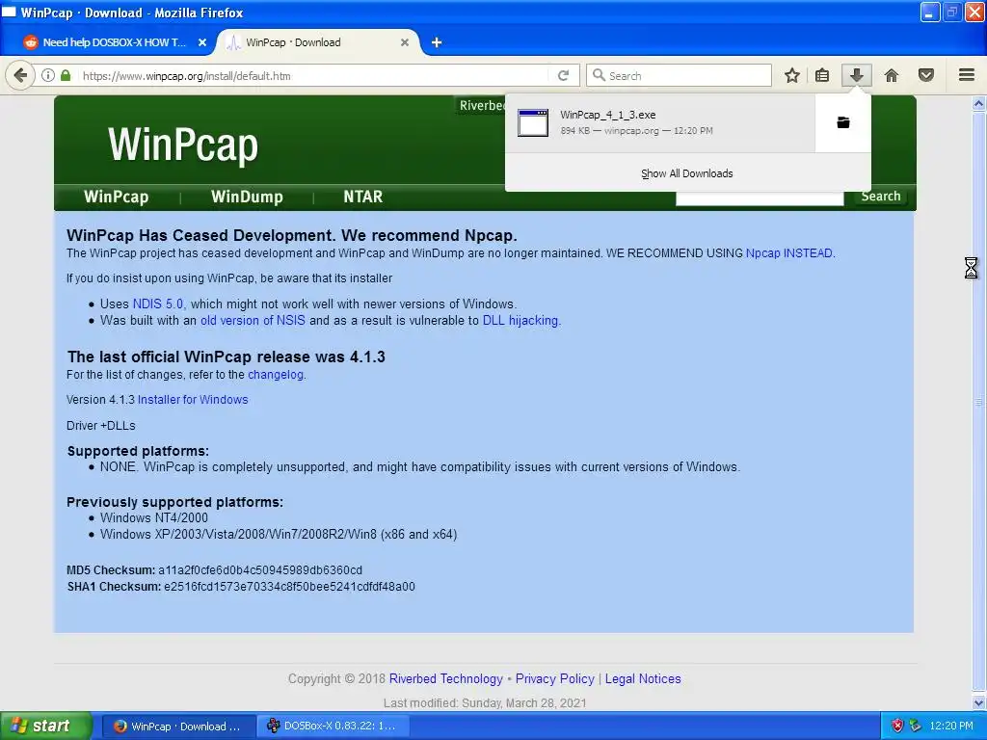
Task: Open old version of NSIS link
Action: (x=253, y=320)
